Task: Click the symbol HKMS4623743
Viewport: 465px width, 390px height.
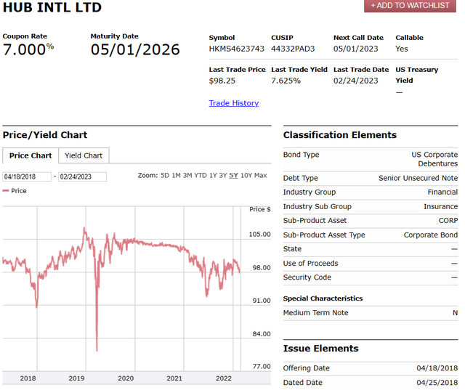Action: click(x=236, y=49)
